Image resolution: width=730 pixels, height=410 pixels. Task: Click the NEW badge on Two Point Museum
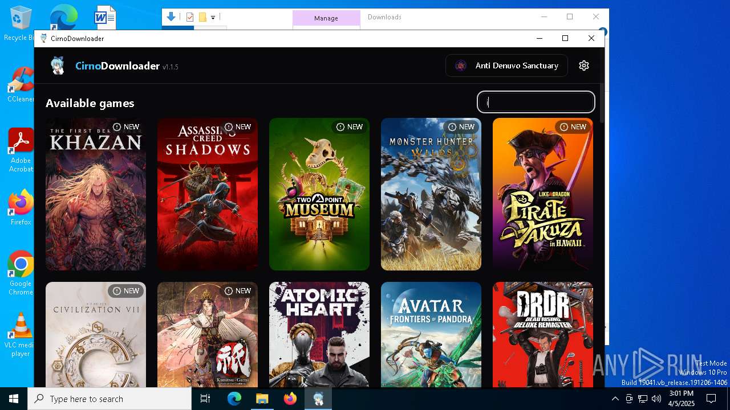click(x=349, y=126)
